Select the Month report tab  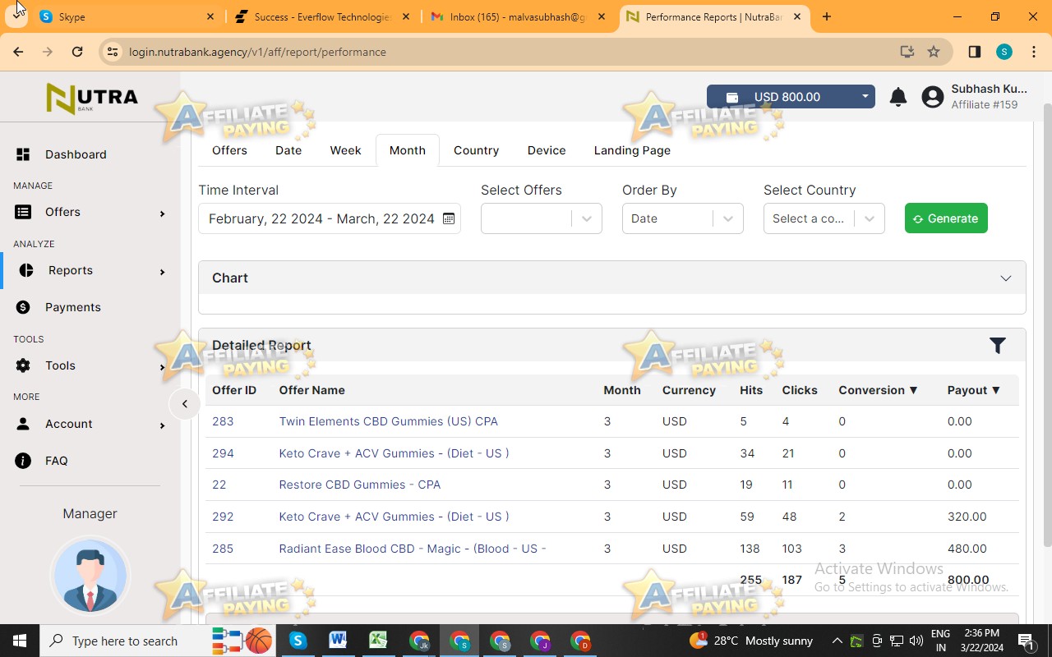(408, 150)
